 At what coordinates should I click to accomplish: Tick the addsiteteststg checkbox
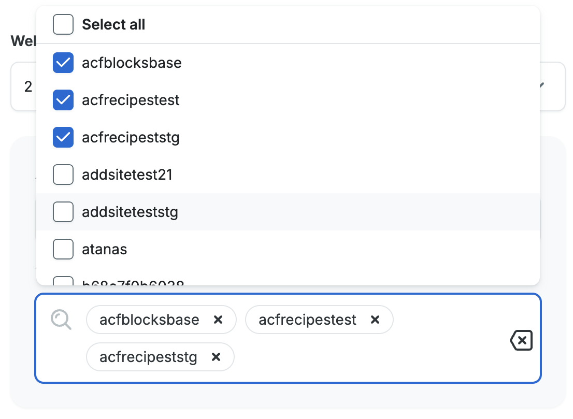(63, 212)
